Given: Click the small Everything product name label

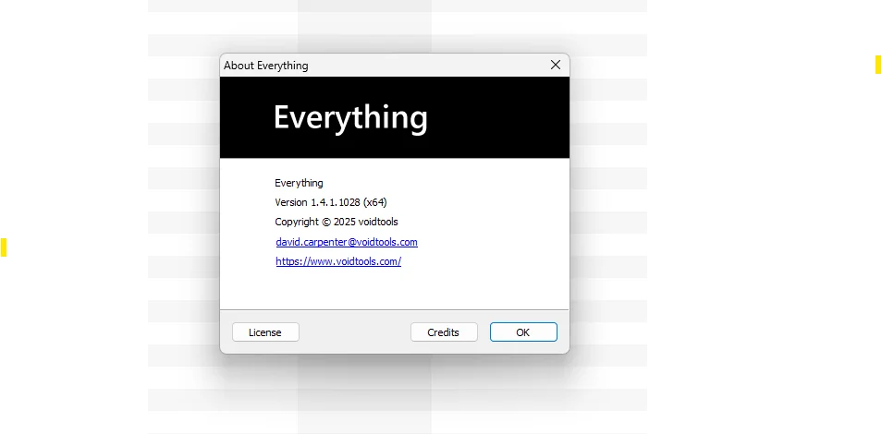Looking at the screenshot, I should click(299, 183).
